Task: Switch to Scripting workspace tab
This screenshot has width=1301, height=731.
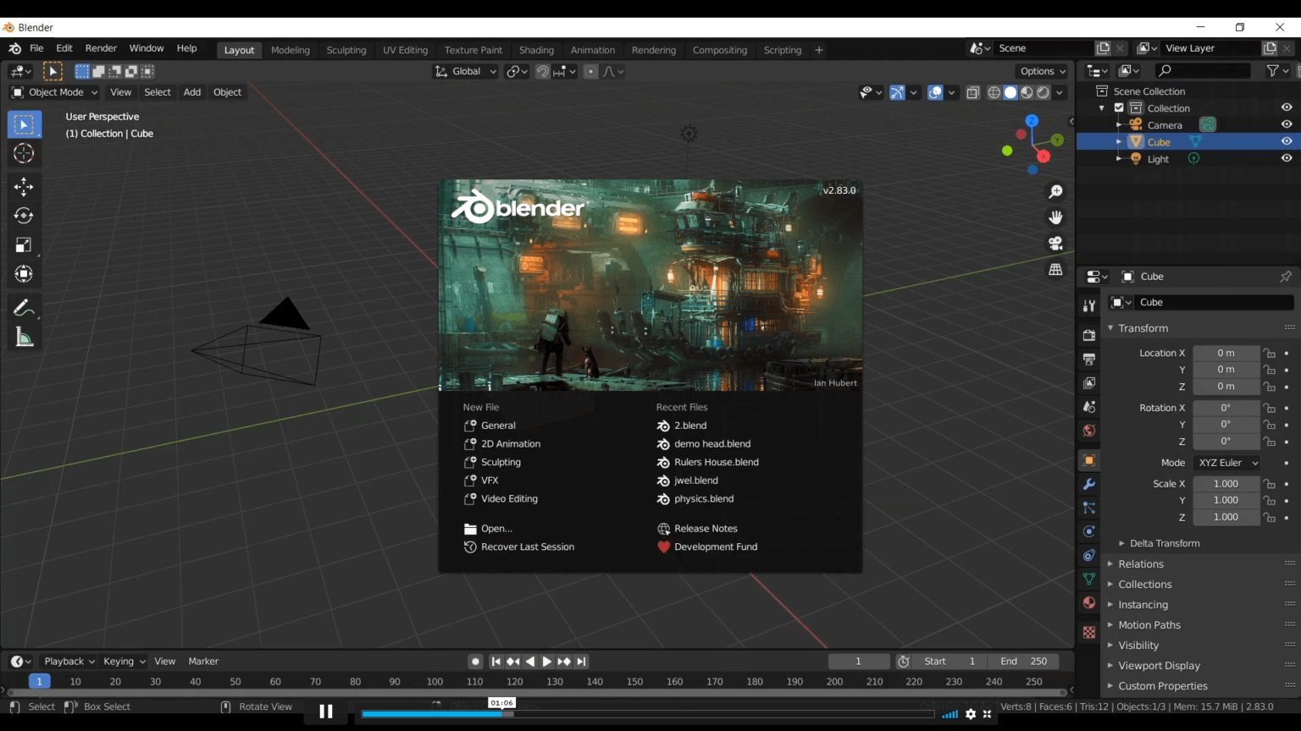Action: [x=783, y=50]
